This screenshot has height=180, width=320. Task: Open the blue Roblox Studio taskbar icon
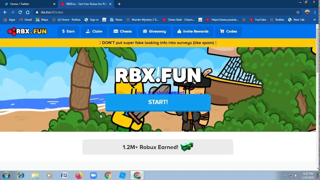click(122, 175)
